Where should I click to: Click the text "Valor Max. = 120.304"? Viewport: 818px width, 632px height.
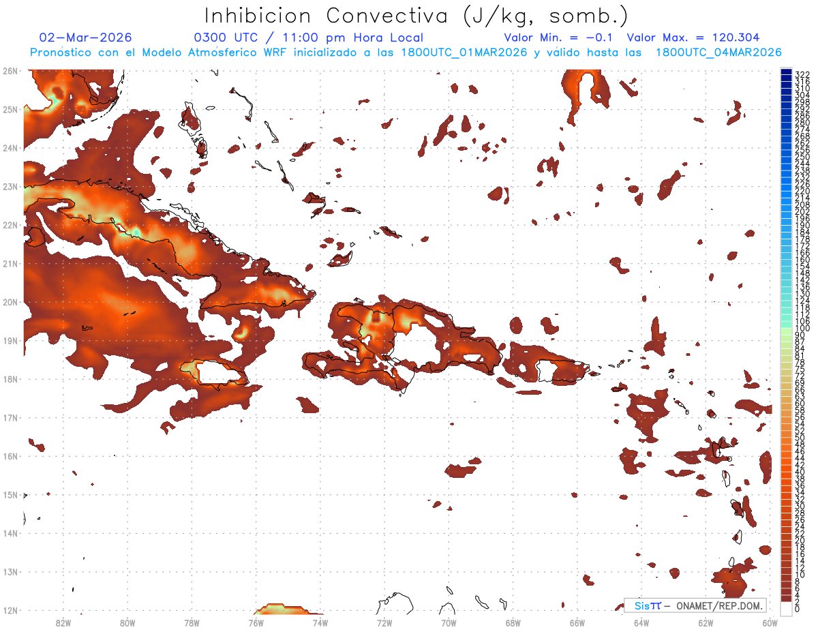click(693, 37)
